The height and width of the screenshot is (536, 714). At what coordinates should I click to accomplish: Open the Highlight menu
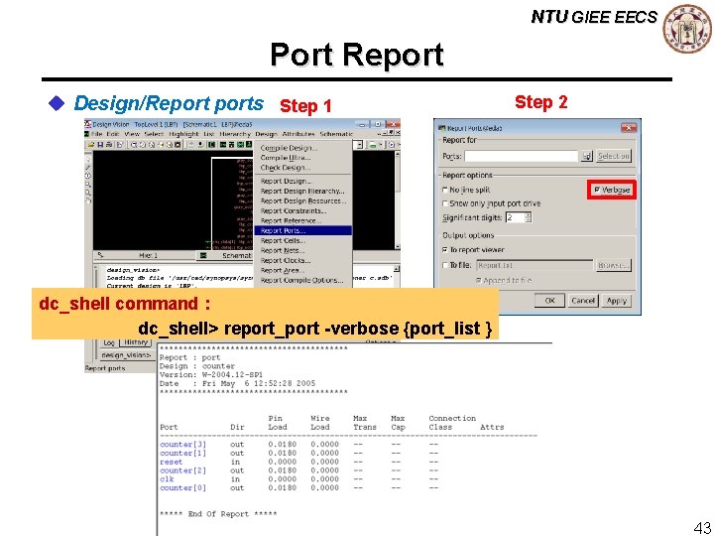(x=183, y=134)
